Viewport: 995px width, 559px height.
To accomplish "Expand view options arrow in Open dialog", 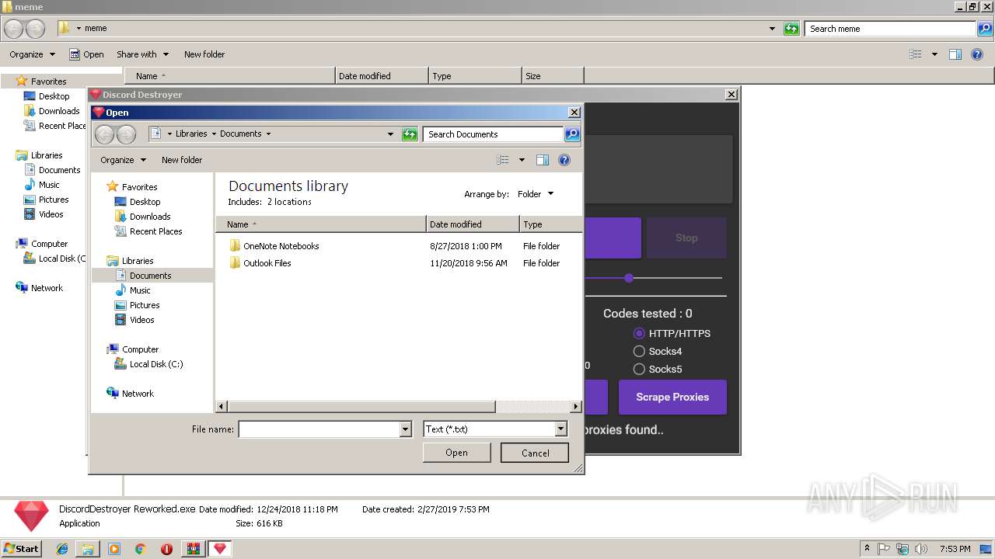I will tap(522, 160).
